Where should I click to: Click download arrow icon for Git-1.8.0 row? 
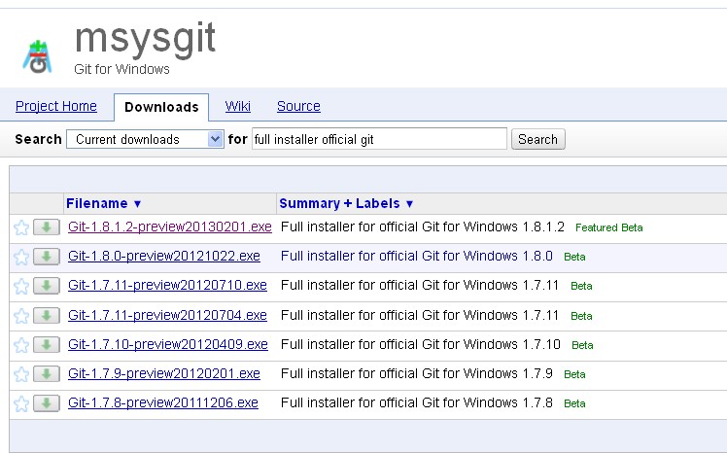[47, 257]
